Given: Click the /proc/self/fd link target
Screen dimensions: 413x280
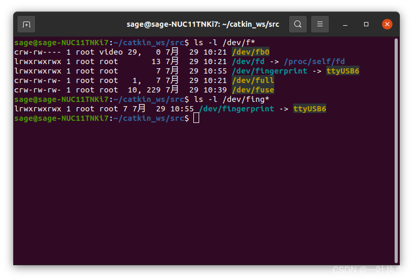Looking at the screenshot, I should pyautogui.click(x=314, y=61).
